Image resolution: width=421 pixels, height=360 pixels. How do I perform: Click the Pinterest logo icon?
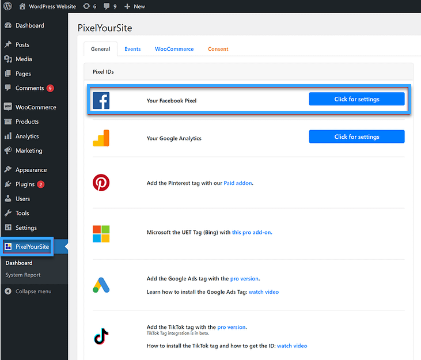(x=101, y=183)
